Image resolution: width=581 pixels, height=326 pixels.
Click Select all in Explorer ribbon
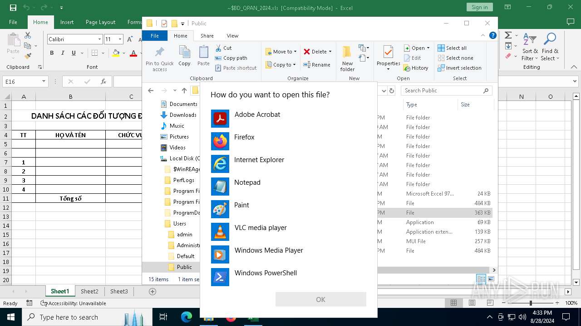(x=452, y=48)
